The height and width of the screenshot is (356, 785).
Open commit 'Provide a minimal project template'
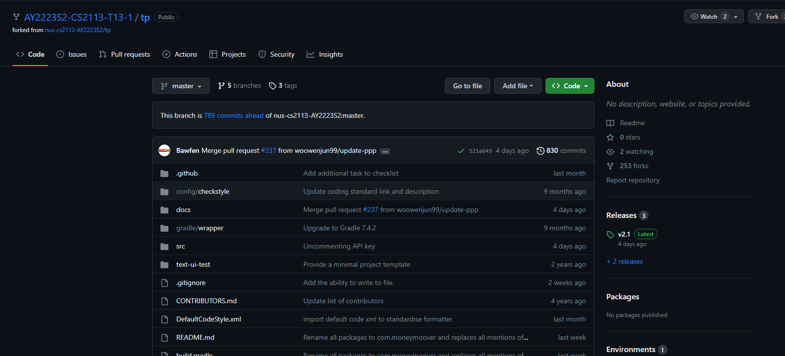click(x=356, y=264)
